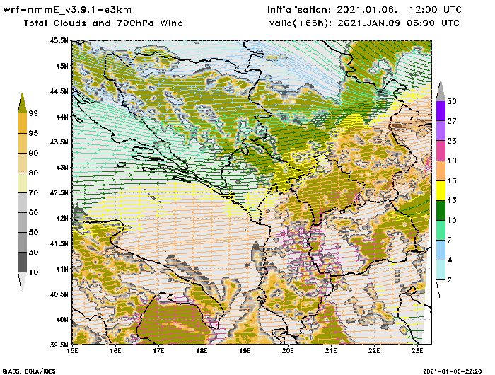This screenshot has width=495, height=375.
Task: Click the orange 15-19 wind legend swatch
Action: [441, 171]
